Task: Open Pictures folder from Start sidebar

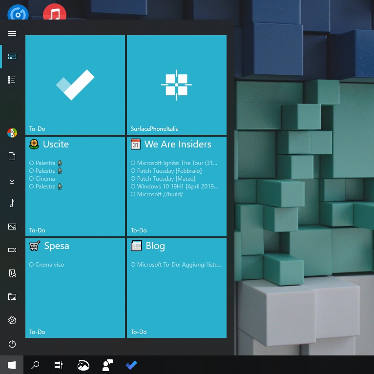Action: coord(12,227)
